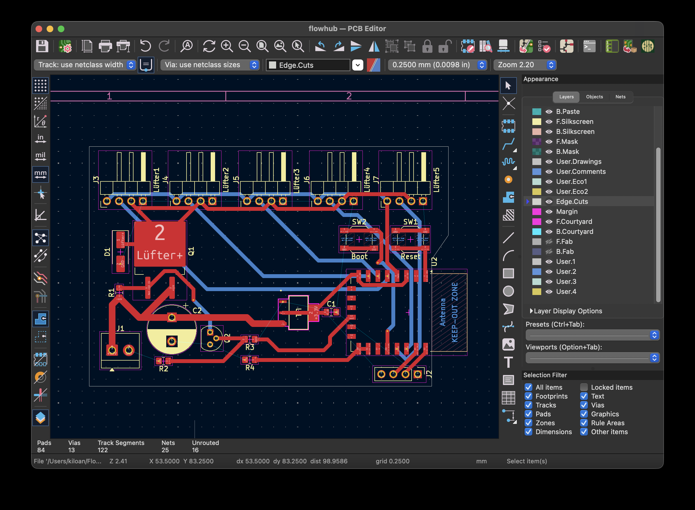Viewport: 695px width, 510px height.
Task: Select the User.Eco1 layer
Action: coord(571,181)
